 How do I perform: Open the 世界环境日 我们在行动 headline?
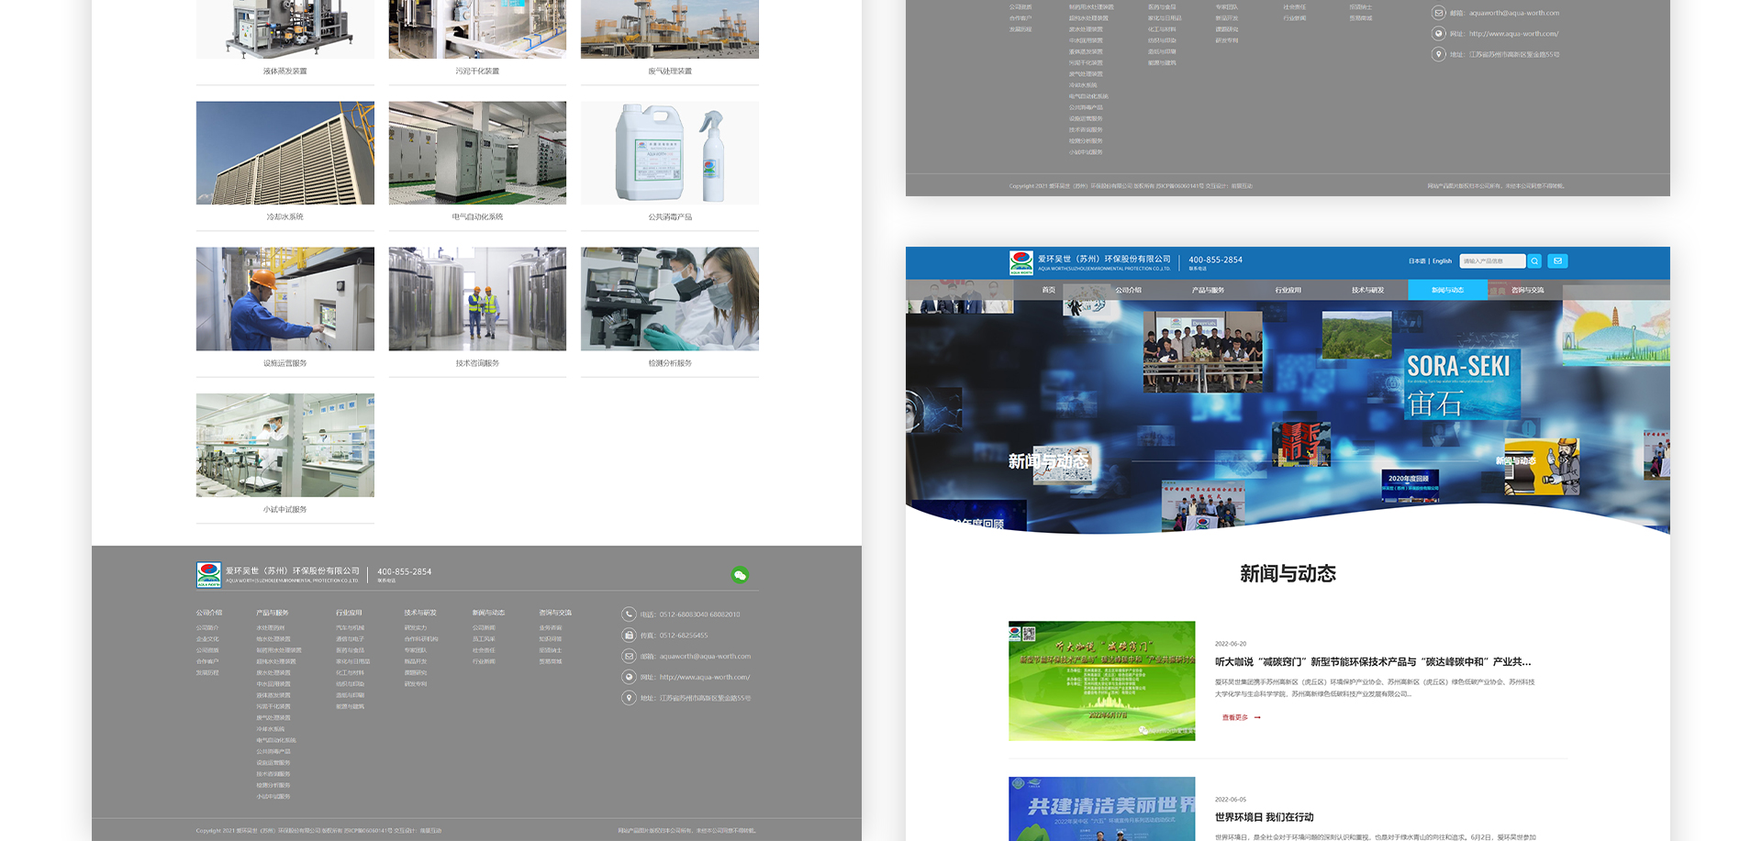[1265, 817]
